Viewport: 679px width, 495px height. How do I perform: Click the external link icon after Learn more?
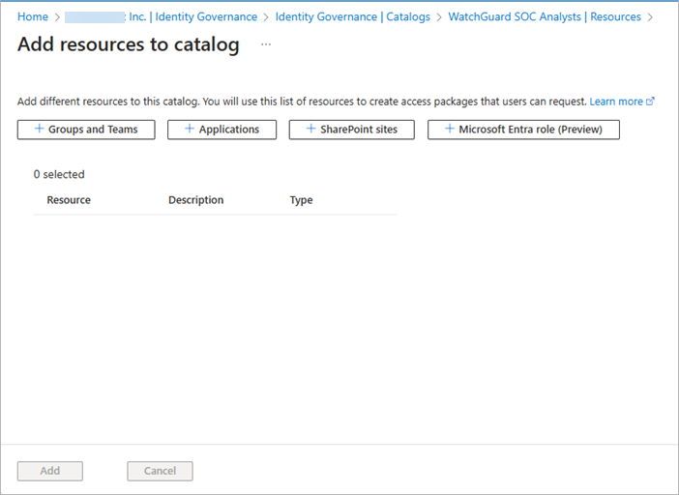point(651,102)
